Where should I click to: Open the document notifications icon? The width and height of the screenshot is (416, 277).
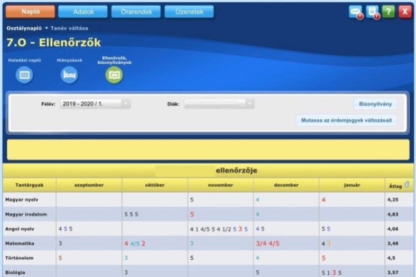coord(372,12)
